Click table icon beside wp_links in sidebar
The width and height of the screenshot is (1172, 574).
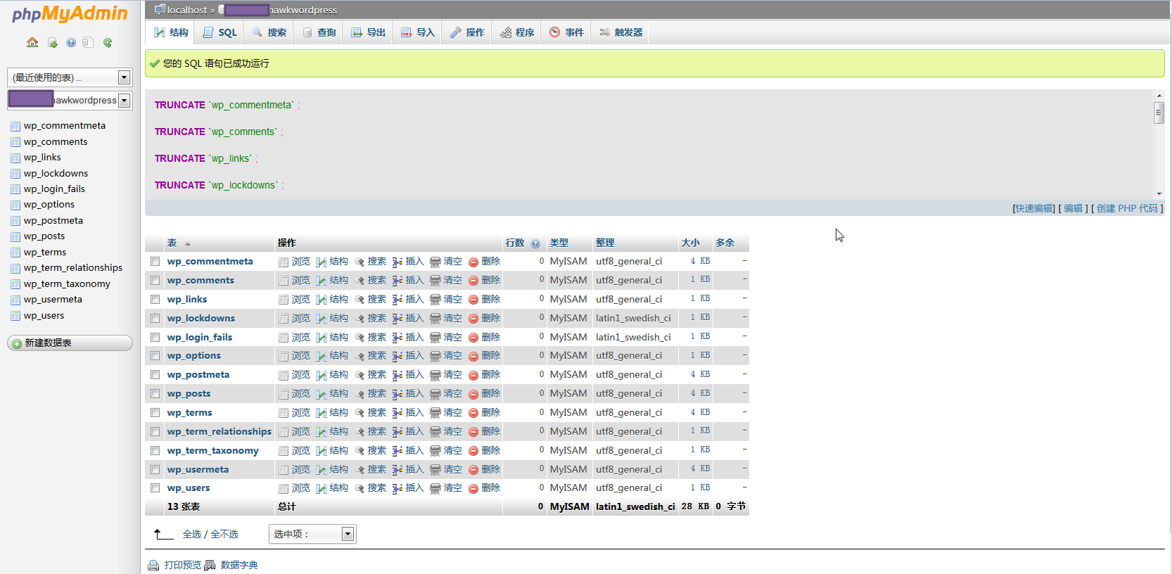[x=15, y=158]
